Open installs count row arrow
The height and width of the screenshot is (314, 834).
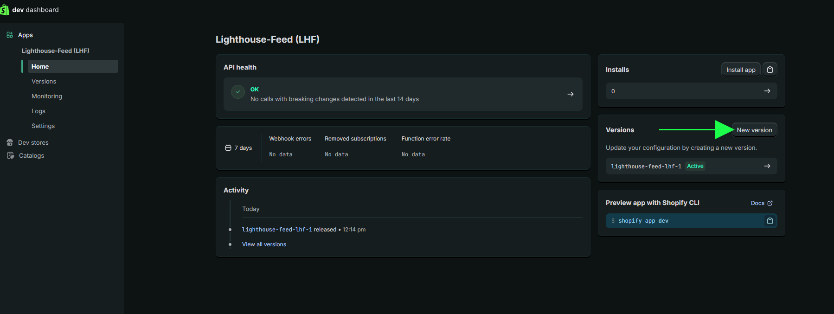click(x=767, y=91)
